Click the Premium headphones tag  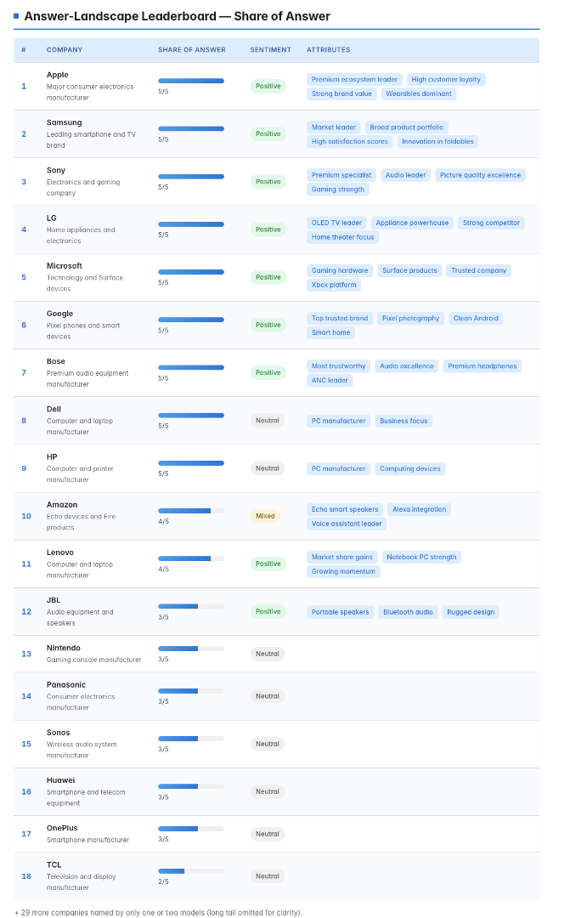(x=483, y=366)
